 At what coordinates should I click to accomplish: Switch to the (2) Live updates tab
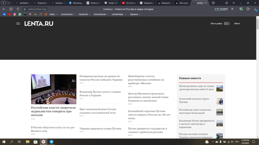[x=129, y=3]
